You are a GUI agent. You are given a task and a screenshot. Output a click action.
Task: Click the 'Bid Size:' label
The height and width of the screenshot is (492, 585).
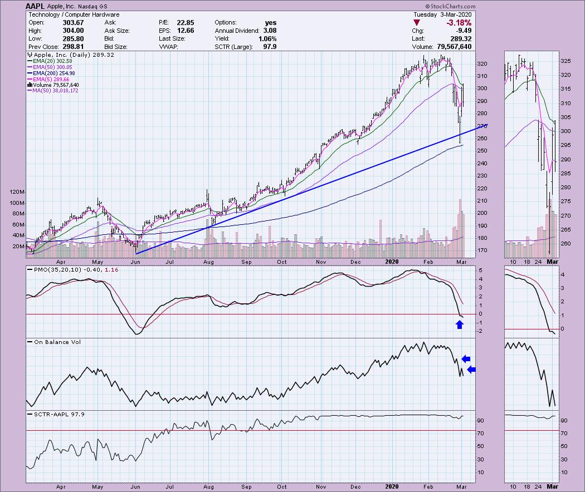116,47
